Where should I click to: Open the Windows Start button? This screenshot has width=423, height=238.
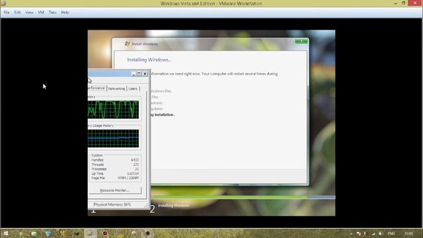coord(5,233)
